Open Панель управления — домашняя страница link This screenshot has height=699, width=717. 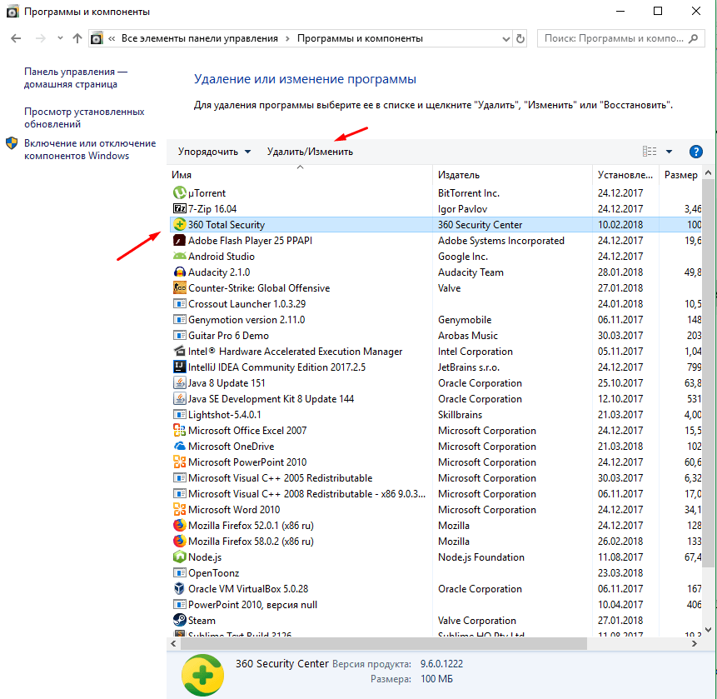pos(76,77)
